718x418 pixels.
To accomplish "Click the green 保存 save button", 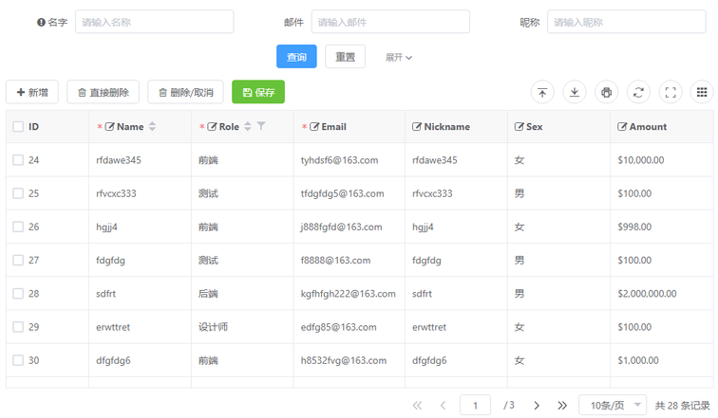I will [258, 92].
